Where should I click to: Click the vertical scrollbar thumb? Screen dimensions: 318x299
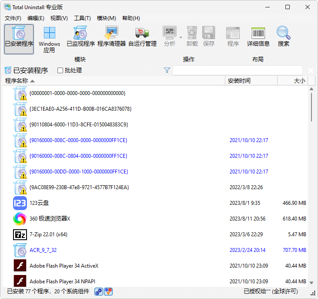(x=311, y=107)
